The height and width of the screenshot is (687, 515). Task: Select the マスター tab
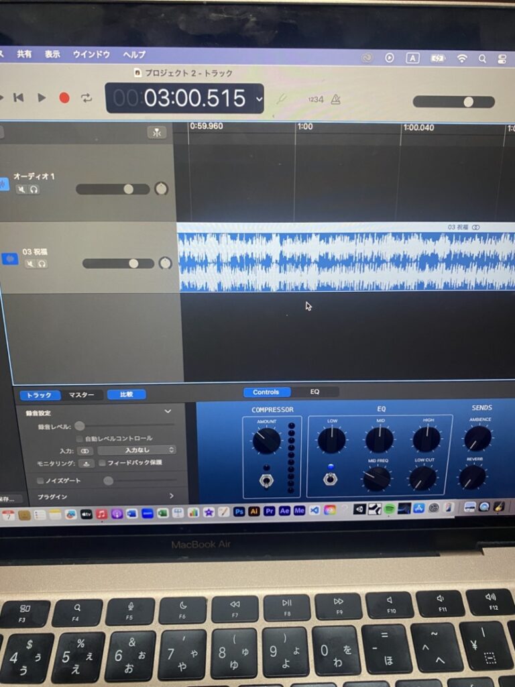click(82, 394)
